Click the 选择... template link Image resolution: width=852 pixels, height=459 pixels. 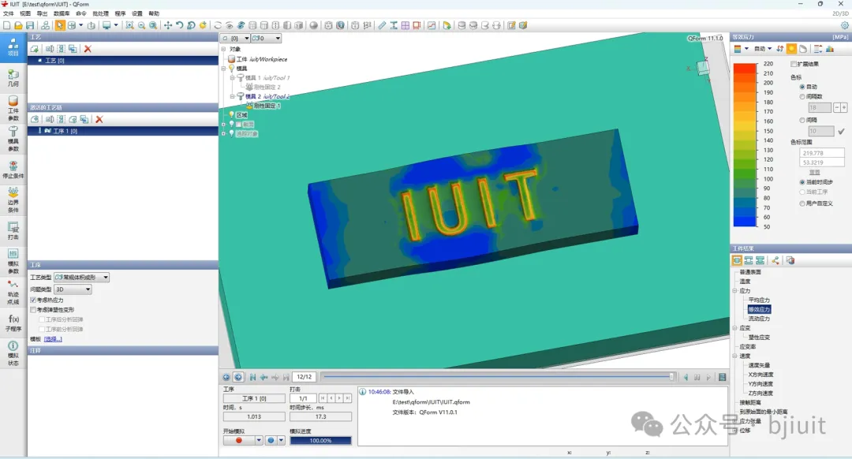53,339
